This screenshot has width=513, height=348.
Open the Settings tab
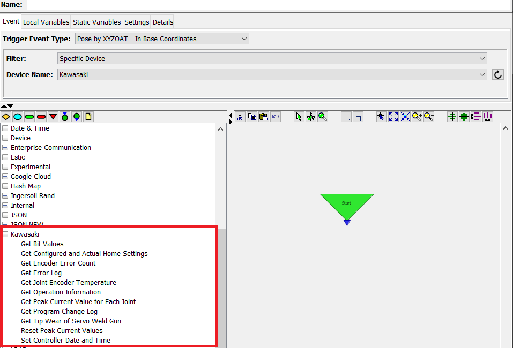(x=137, y=22)
